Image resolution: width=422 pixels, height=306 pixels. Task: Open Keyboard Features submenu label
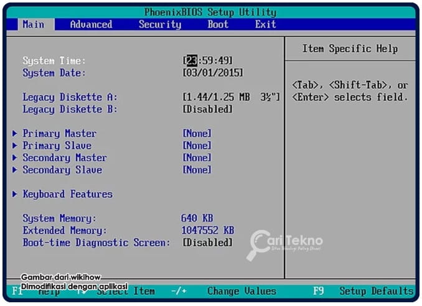68,194
